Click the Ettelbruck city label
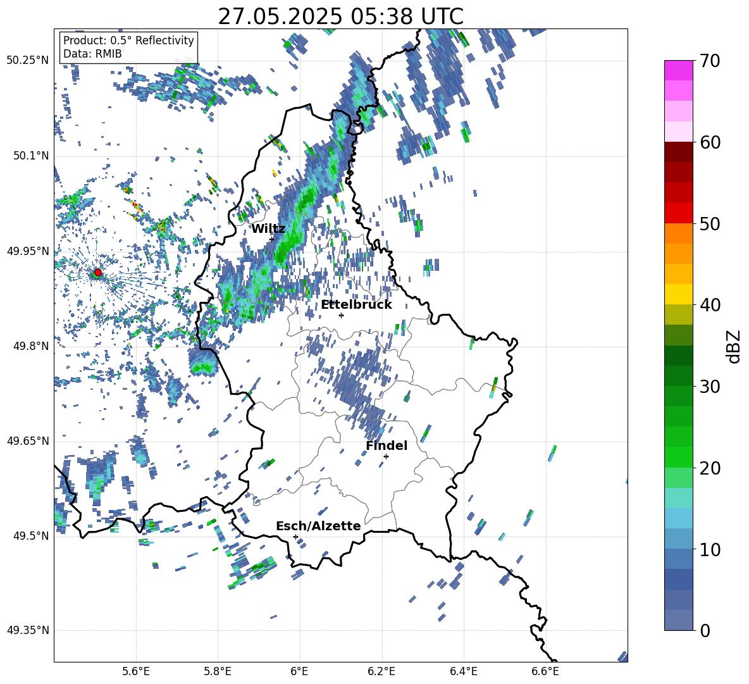This screenshot has height=684, width=749. point(356,305)
